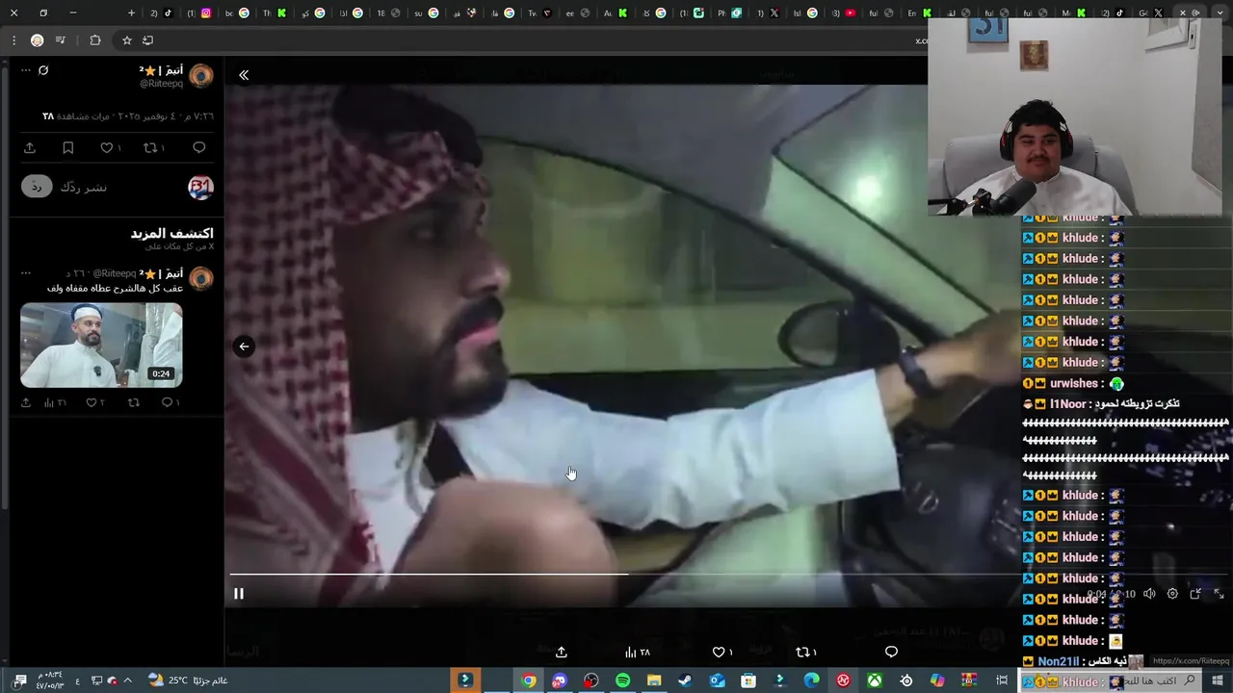Switch to the Instagram browser tab

click(206, 13)
